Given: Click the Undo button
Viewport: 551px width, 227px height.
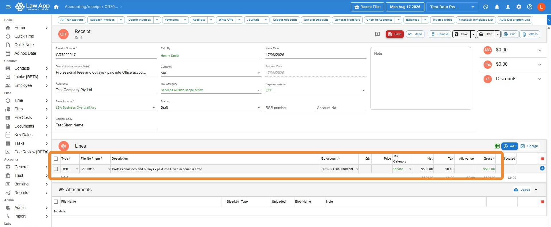Looking at the screenshot, I should point(415,34).
